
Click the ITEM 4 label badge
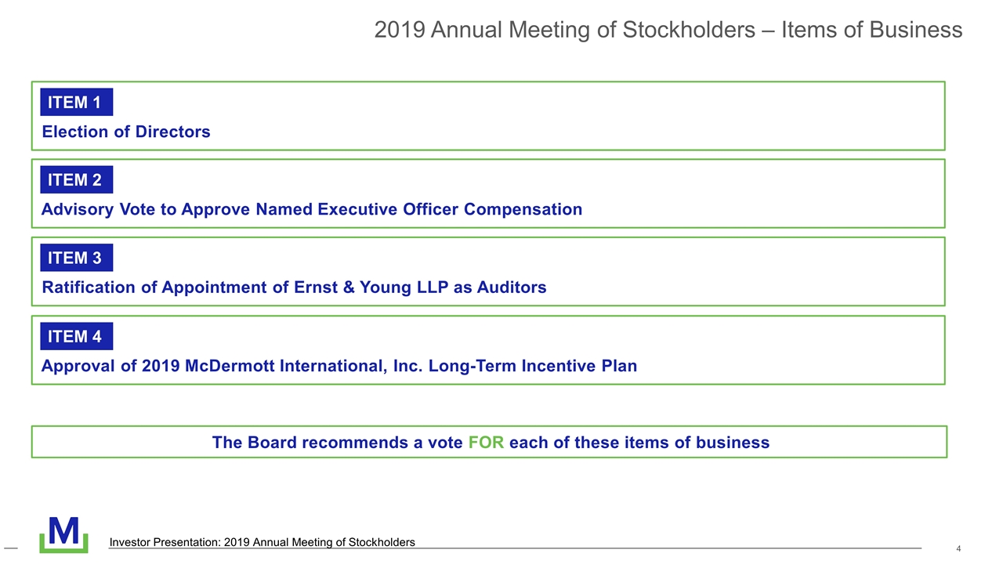pos(76,336)
